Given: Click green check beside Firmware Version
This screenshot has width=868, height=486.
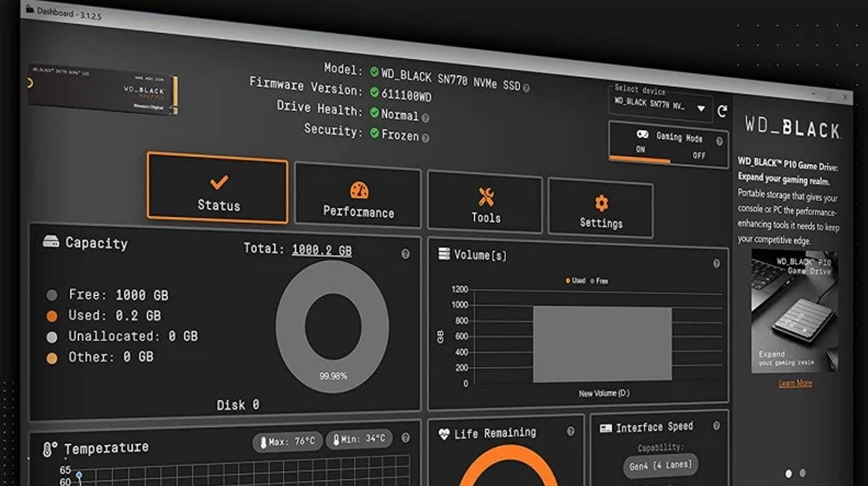Looking at the screenshot, I should (374, 93).
